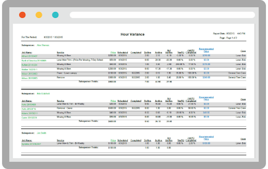Click the teal window dot
The height and width of the screenshot is (169, 268).
tap(55, 15)
